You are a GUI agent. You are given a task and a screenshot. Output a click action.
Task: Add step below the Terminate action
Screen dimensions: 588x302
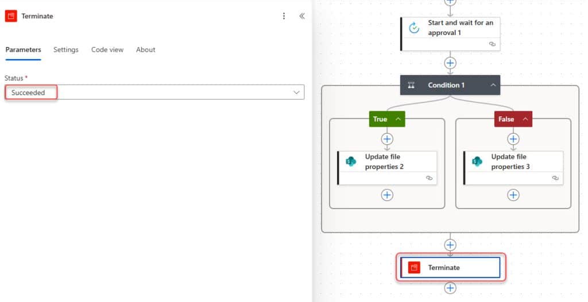tap(450, 288)
